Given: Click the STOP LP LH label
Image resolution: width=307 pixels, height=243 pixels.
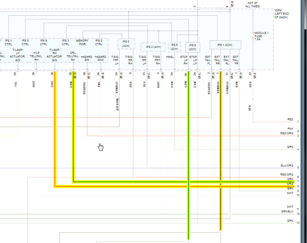Looking at the screenshot, I should point(193,60).
